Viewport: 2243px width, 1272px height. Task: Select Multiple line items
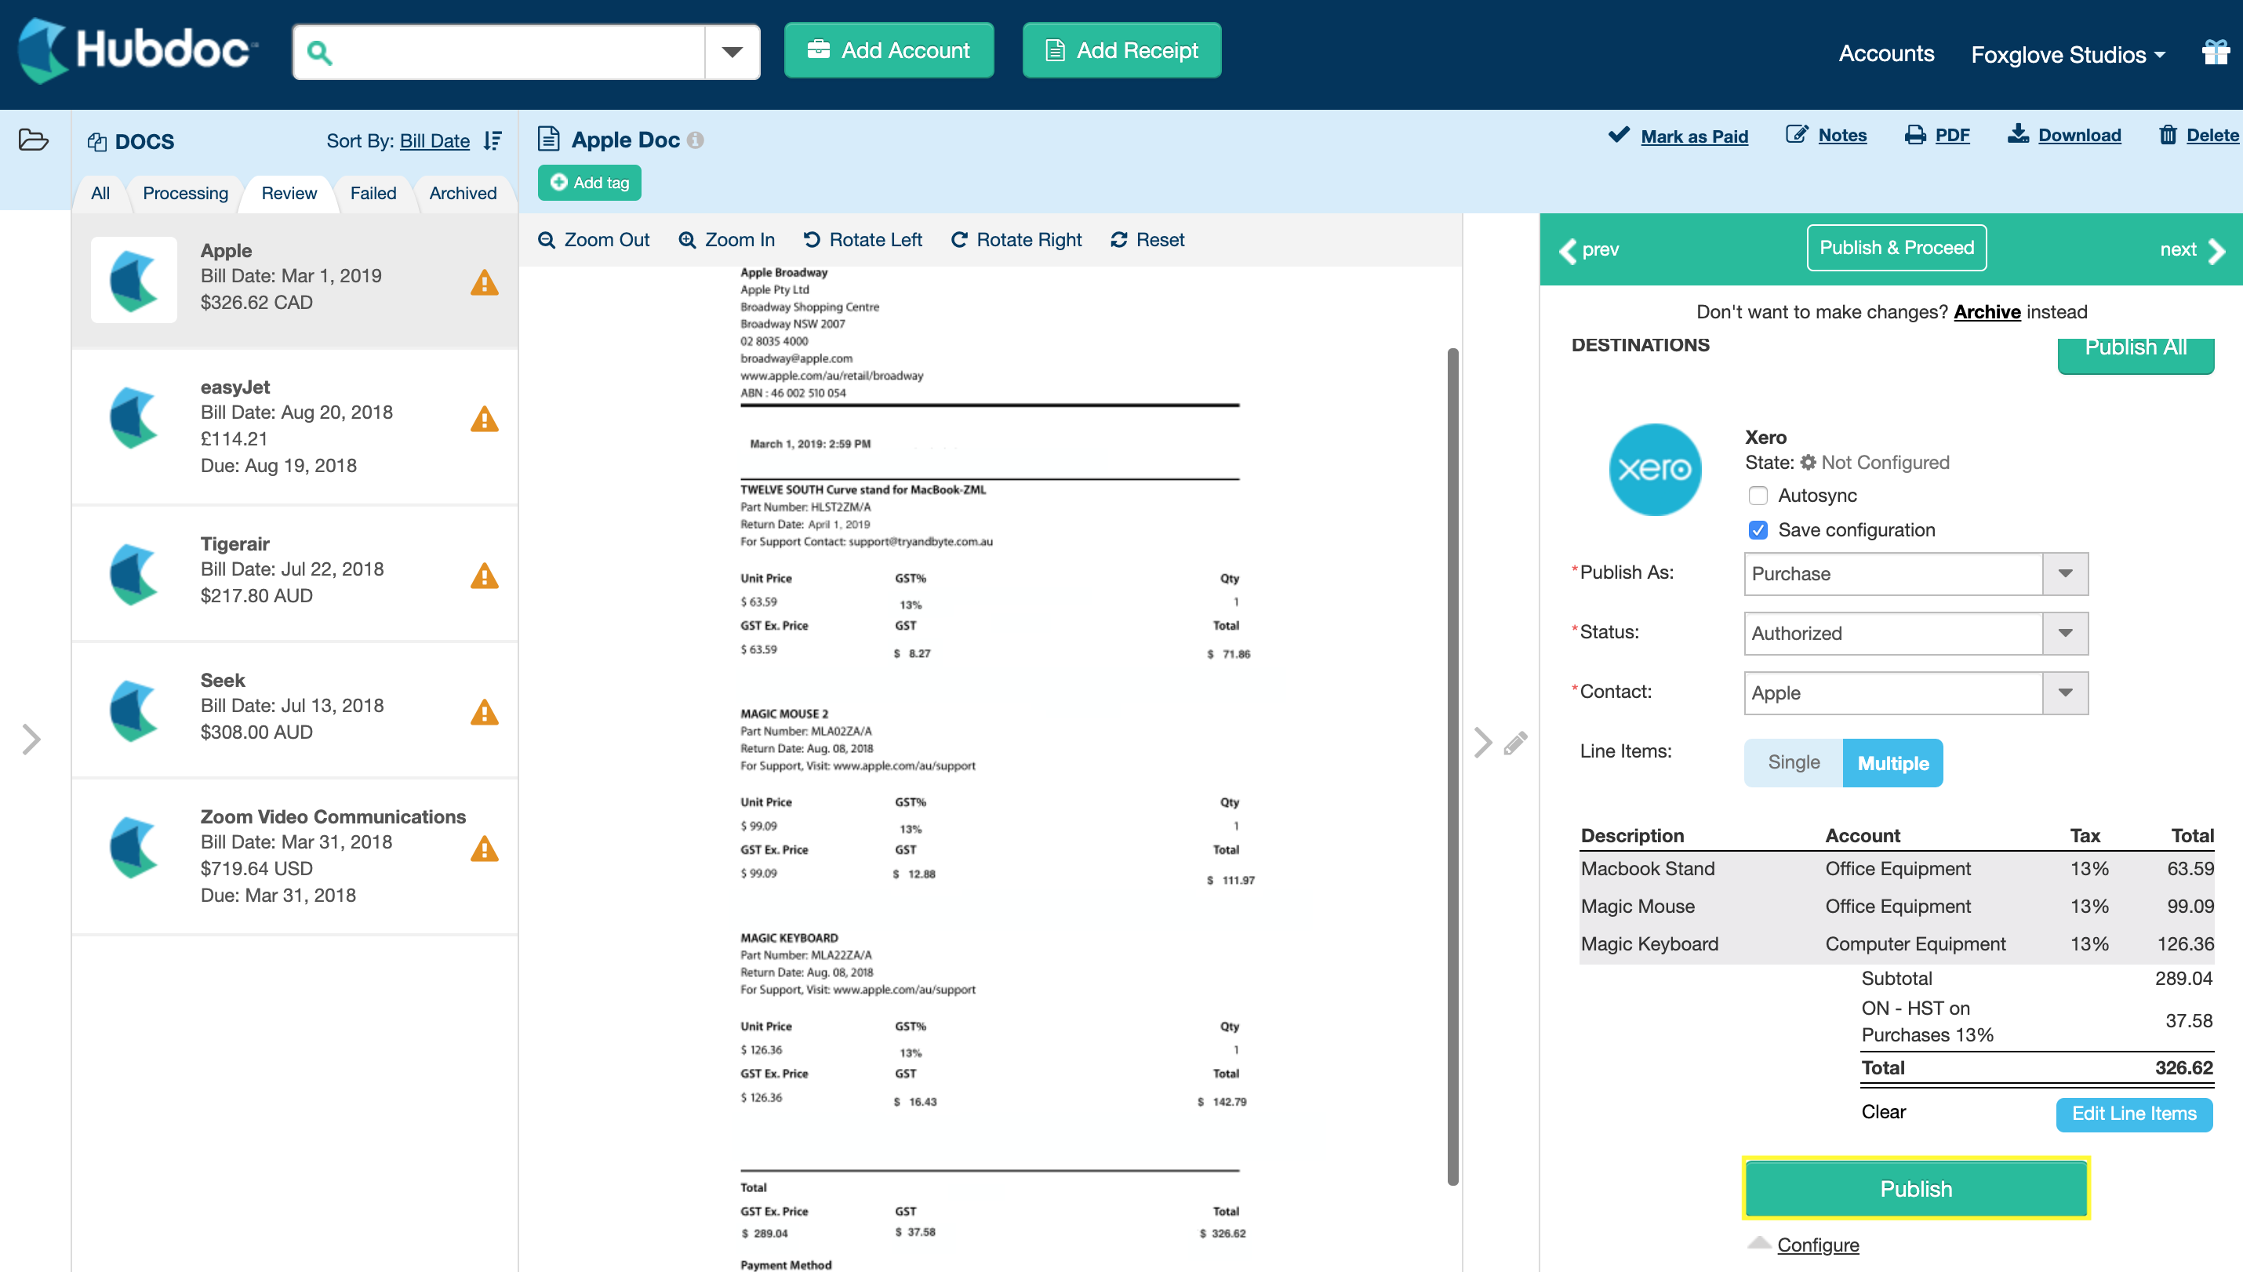click(1894, 763)
